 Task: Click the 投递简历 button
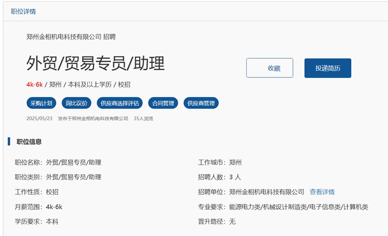(327, 68)
